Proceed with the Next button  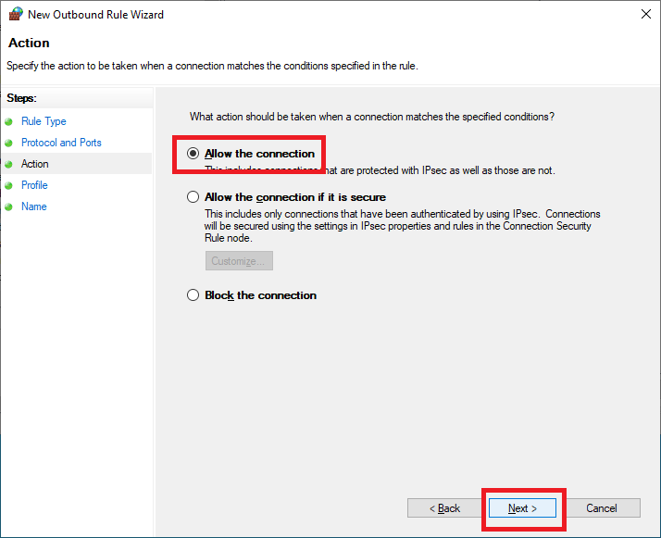[523, 508]
